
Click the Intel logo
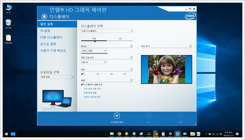click(x=190, y=16)
